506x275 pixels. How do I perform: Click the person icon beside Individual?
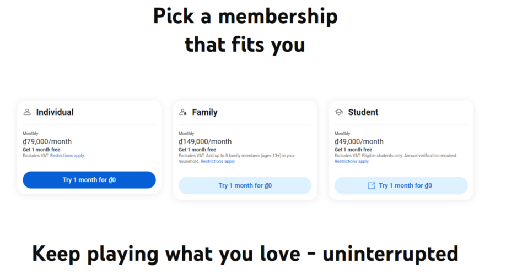[x=27, y=112]
